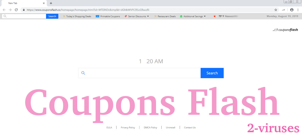The height and width of the screenshot is (137, 302).
Task: Close the New Tab tab
Action: pyautogui.click(x=44, y=3)
